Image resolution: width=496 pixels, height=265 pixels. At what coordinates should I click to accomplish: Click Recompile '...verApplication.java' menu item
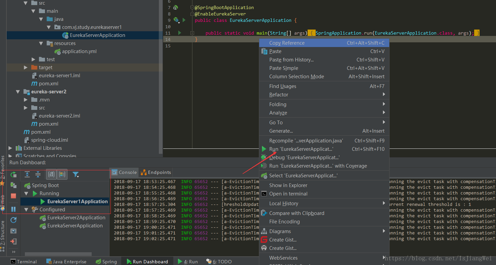[x=324, y=141]
